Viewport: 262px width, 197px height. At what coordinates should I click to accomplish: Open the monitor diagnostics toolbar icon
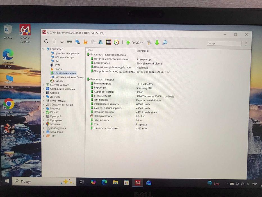[78, 42]
